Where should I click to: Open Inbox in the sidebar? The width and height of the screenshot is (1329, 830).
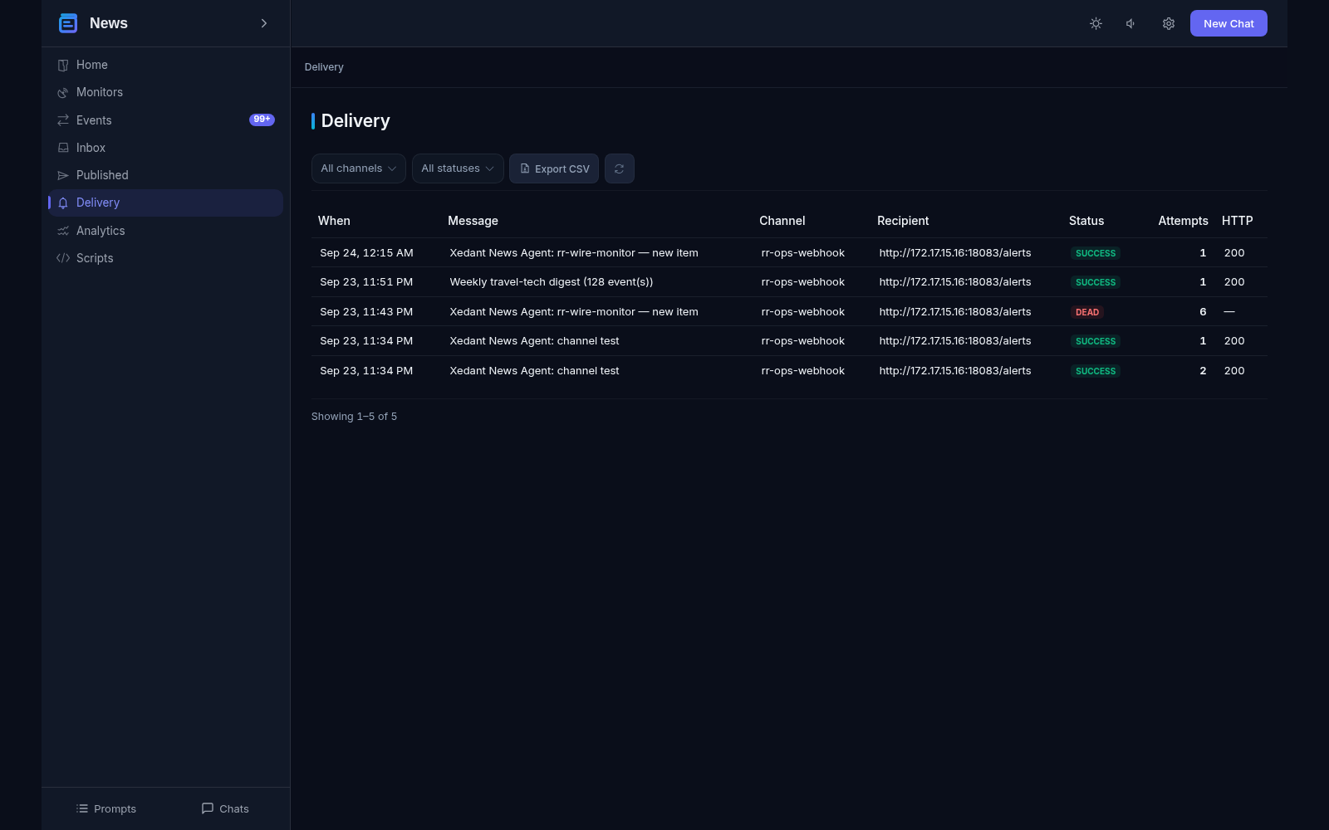(165, 148)
